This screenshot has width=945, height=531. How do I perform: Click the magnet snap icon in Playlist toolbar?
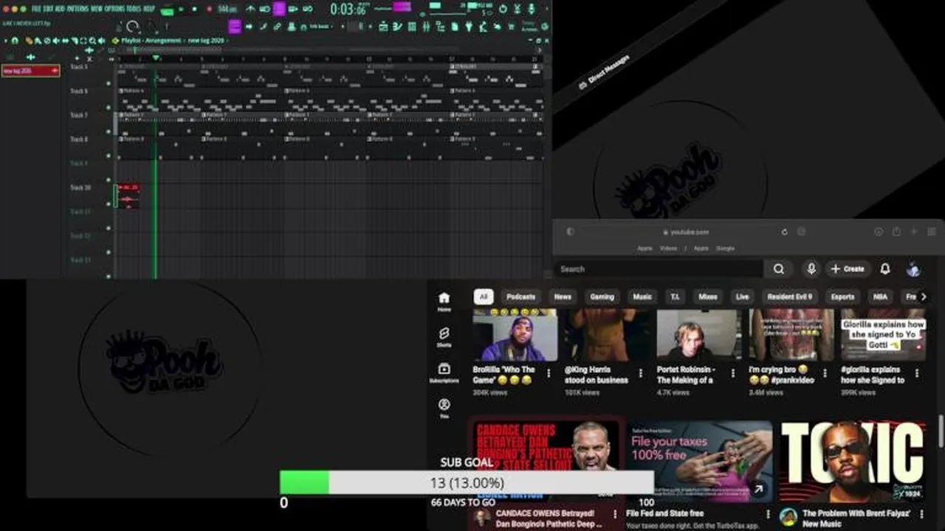click(15, 41)
